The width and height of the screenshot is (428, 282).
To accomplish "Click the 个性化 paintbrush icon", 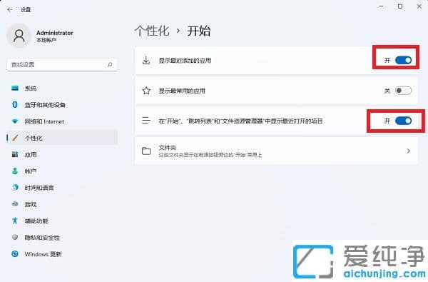I will click(15, 138).
